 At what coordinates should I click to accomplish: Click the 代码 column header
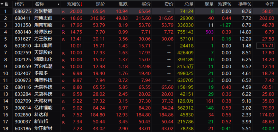click(19, 4)
